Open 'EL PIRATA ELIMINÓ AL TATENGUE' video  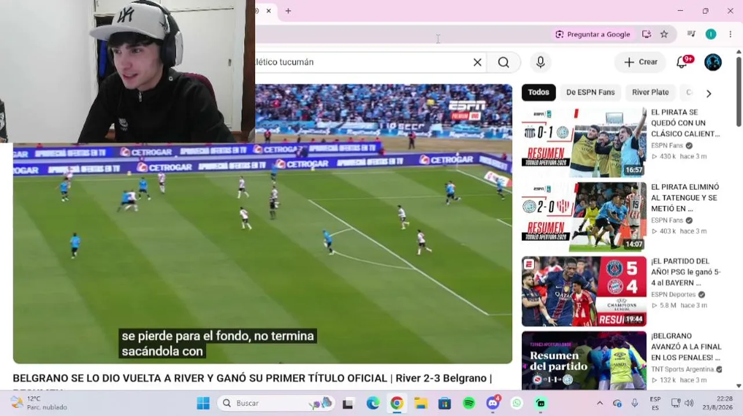tap(685, 198)
